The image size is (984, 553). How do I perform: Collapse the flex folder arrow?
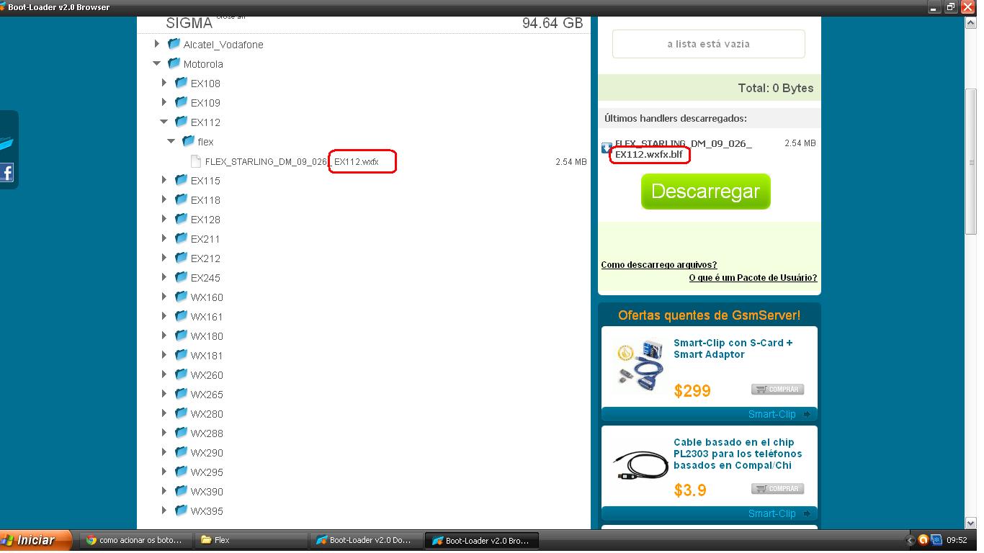[171, 141]
